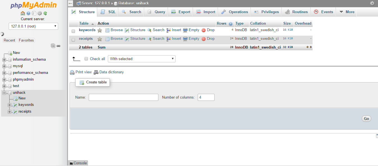
Task: Search within the keywords table
Action: pos(156,30)
